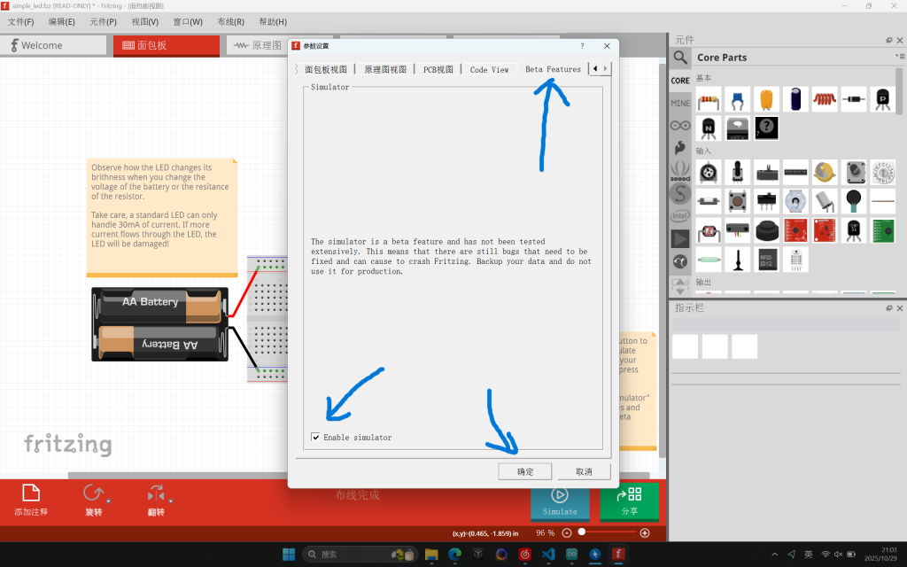
Task: Pick the red inductor coil part
Action: [825, 98]
